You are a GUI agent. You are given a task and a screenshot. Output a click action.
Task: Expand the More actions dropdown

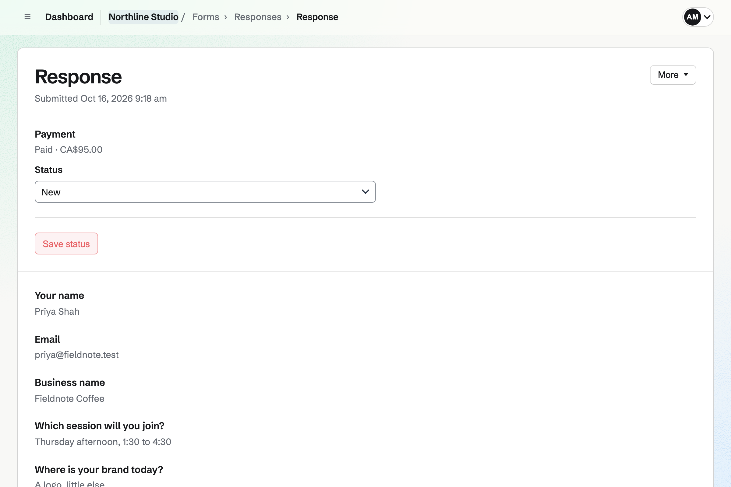(673, 75)
